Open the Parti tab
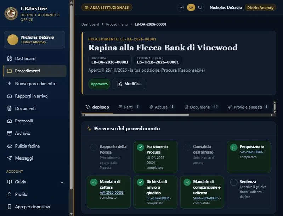The width and height of the screenshot is (283, 216). [x=129, y=107]
